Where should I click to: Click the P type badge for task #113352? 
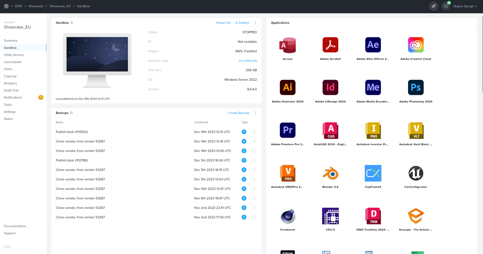click(x=244, y=132)
